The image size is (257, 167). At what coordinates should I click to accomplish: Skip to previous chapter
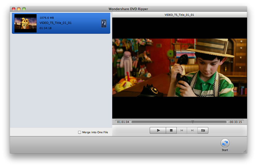click(182, 130)
